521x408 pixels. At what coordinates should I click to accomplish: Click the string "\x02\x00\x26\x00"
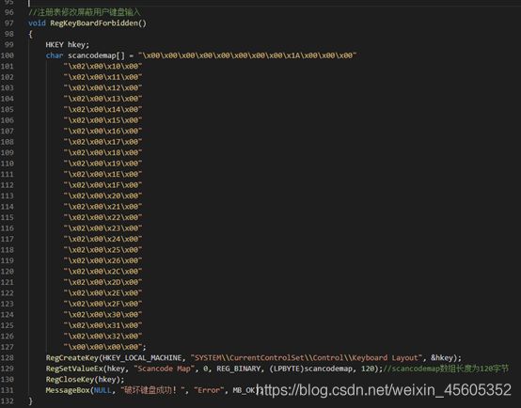click(x=103, y=260)
